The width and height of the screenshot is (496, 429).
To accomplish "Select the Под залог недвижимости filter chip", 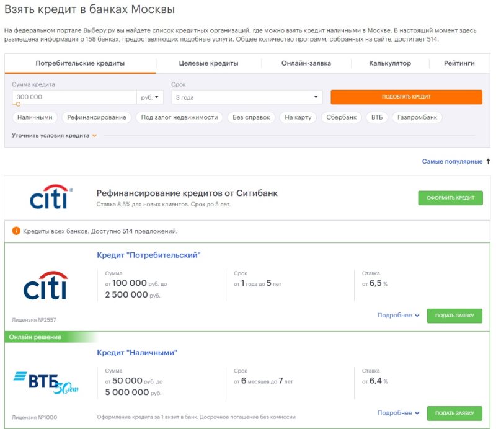I will coord(179,117).
